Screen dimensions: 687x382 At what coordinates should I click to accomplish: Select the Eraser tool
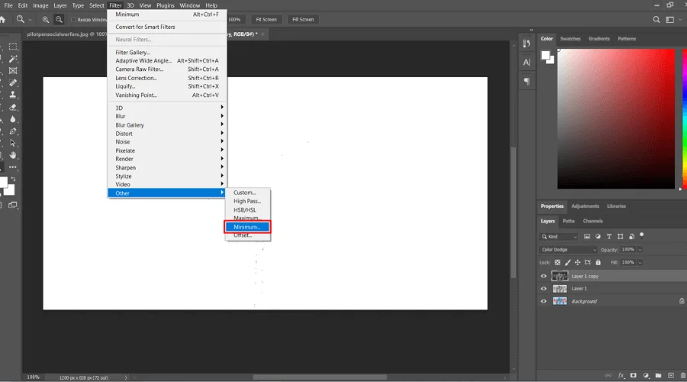(x=13, y=107)
